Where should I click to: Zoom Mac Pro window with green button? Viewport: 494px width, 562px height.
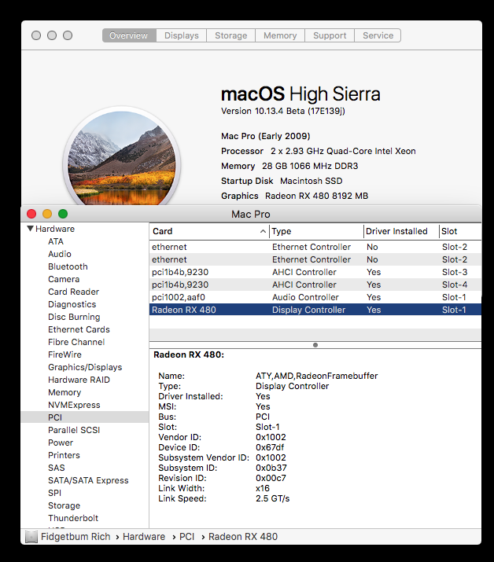click(63, 214)
